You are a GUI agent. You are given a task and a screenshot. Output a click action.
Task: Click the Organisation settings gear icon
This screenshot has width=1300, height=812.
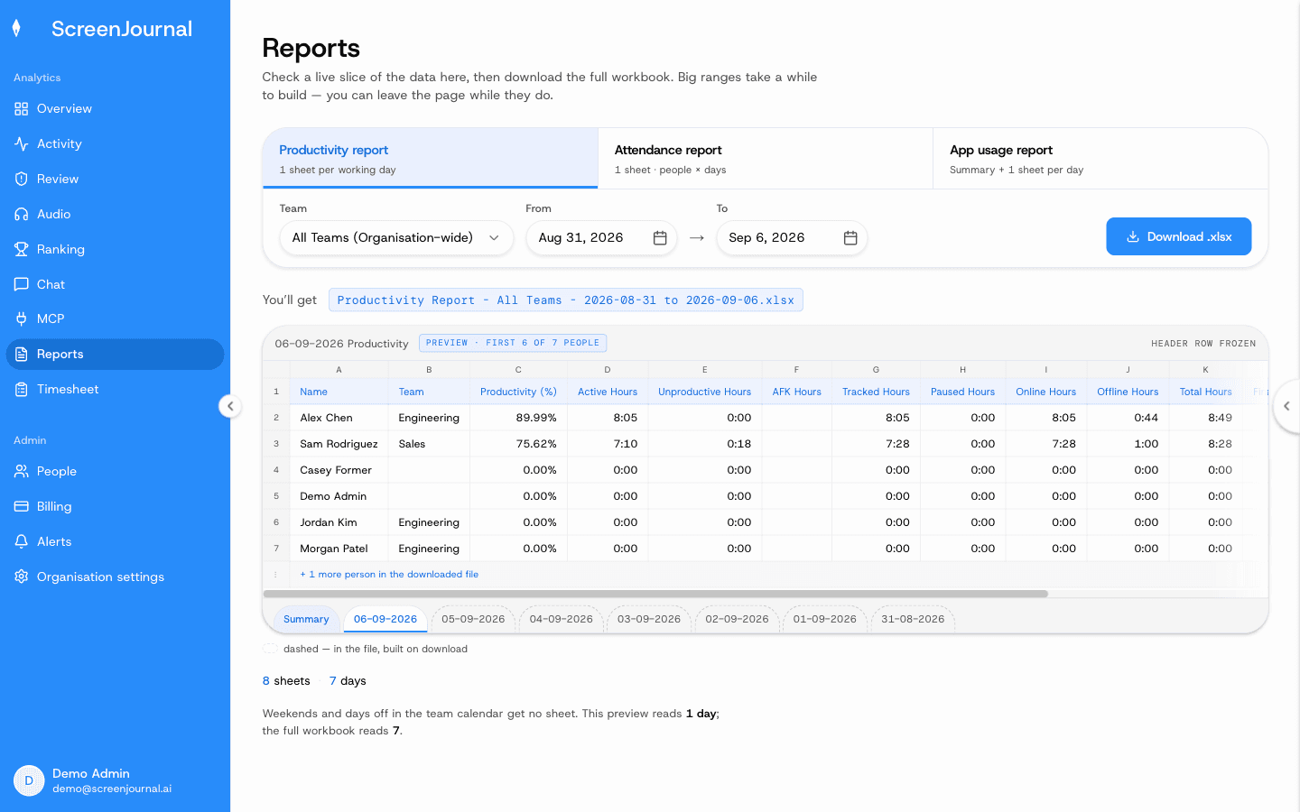(x=22, y=577)
